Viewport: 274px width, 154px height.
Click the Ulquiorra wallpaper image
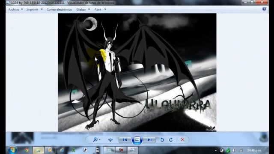click(137, 72)
